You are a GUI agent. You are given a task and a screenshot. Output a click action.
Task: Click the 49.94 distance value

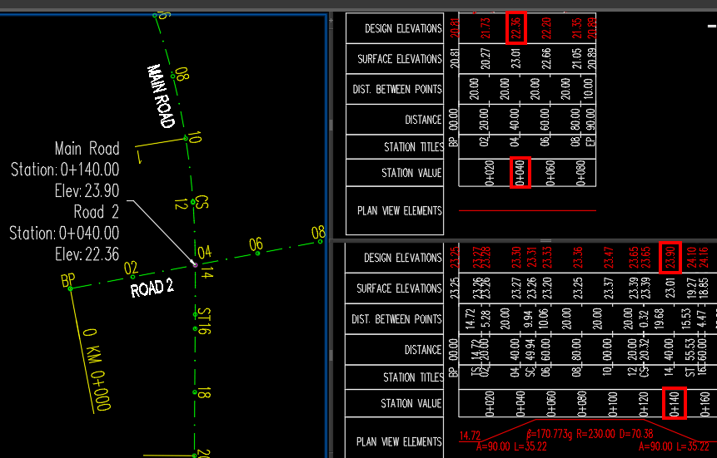coord(531,350)
